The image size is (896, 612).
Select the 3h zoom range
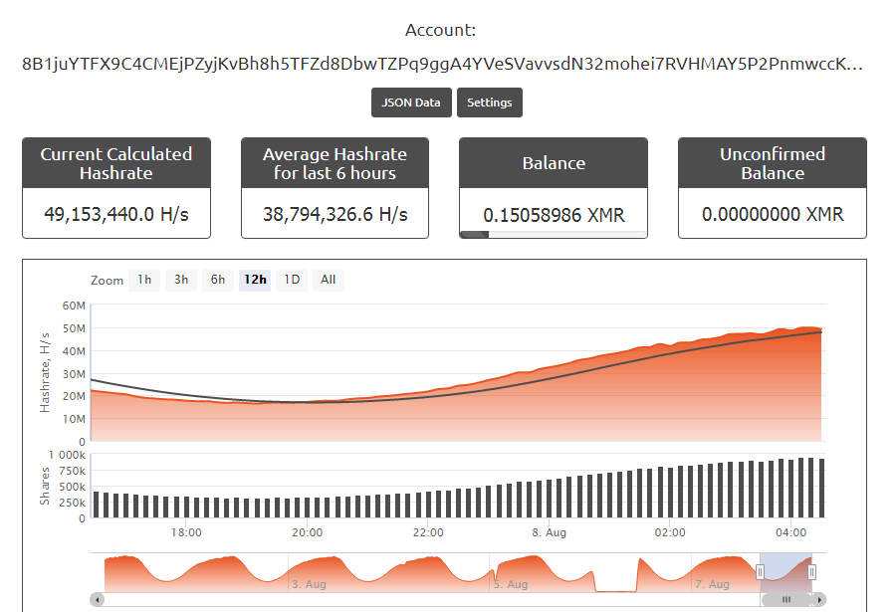(180, 280)
